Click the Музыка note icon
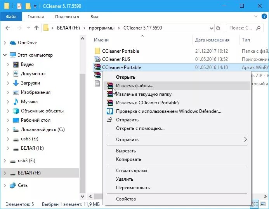Image resolution: width=269 pixels, height=209 pixels. tap(16, 102)
